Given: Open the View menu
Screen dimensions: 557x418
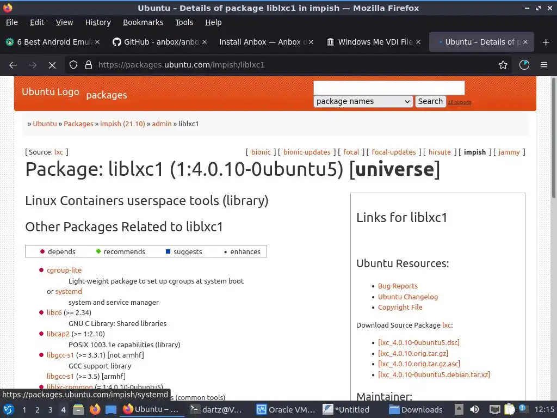Looking at the screenshot, I should point(64,22).
